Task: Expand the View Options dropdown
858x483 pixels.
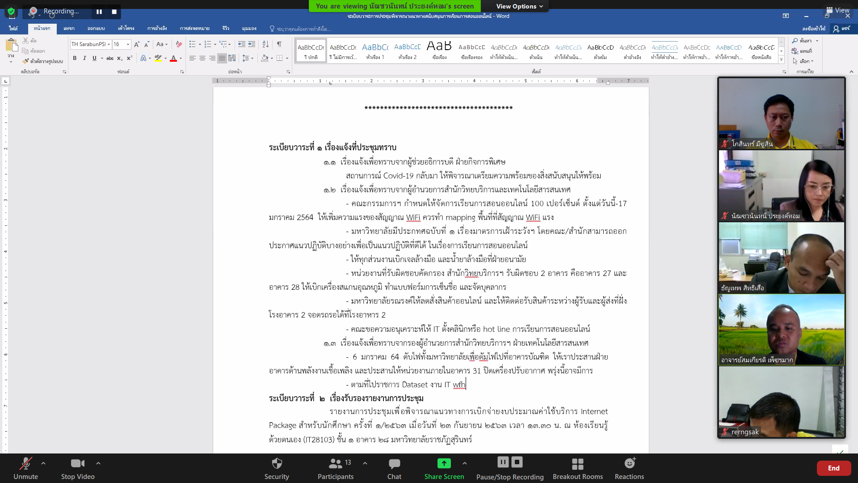Action: click(519, 6)
